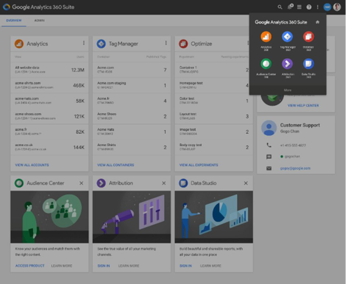This screenshot has width=346, height=284.
Task: Launch Attribution 360 from the popup
Action: [x=288, y=68]
